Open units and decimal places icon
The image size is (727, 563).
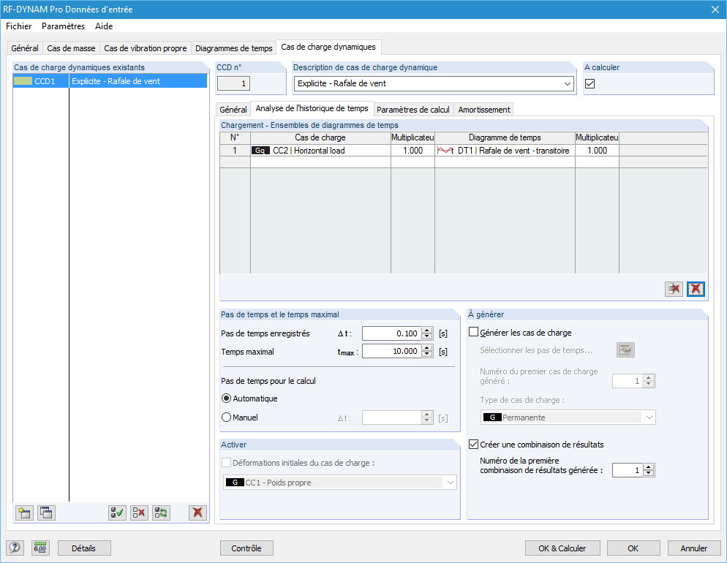pos(40,548)
